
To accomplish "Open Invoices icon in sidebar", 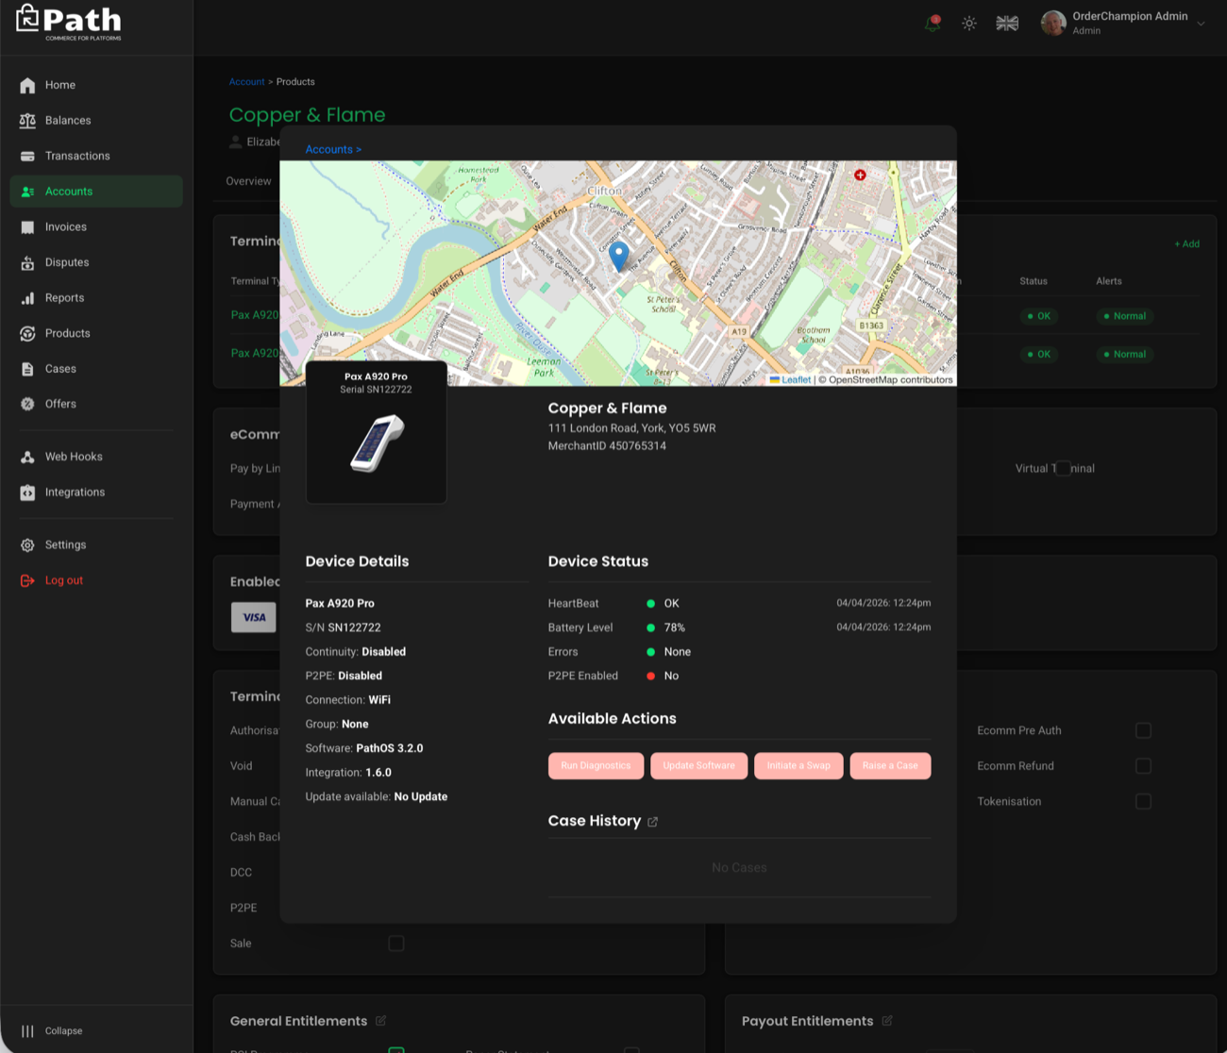I will click(27, 227).
